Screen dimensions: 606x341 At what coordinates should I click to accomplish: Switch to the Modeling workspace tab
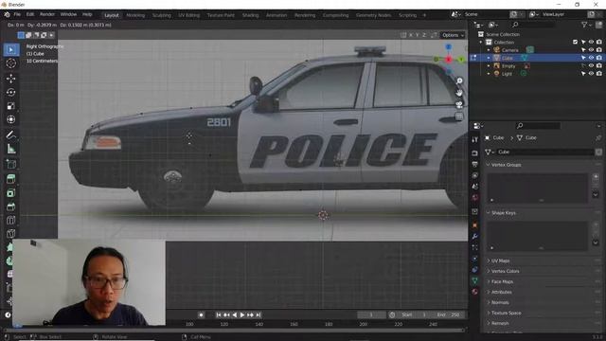135,15
